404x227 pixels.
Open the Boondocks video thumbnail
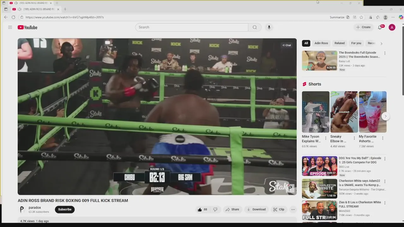point(319,61)
